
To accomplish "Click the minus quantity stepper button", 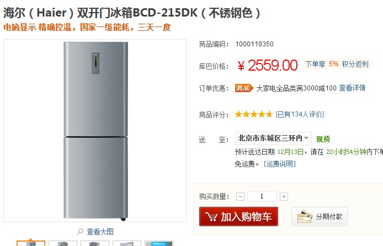I will pyautogui.click(x=240, y=196).
